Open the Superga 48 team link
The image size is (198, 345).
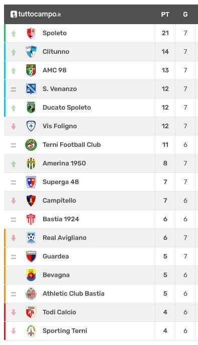(x=61, y=182)
